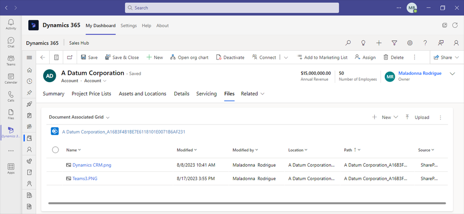Screen dimensions: 464x214
Task: Switch to the Summary tab
Action: (x=53, y=94)
